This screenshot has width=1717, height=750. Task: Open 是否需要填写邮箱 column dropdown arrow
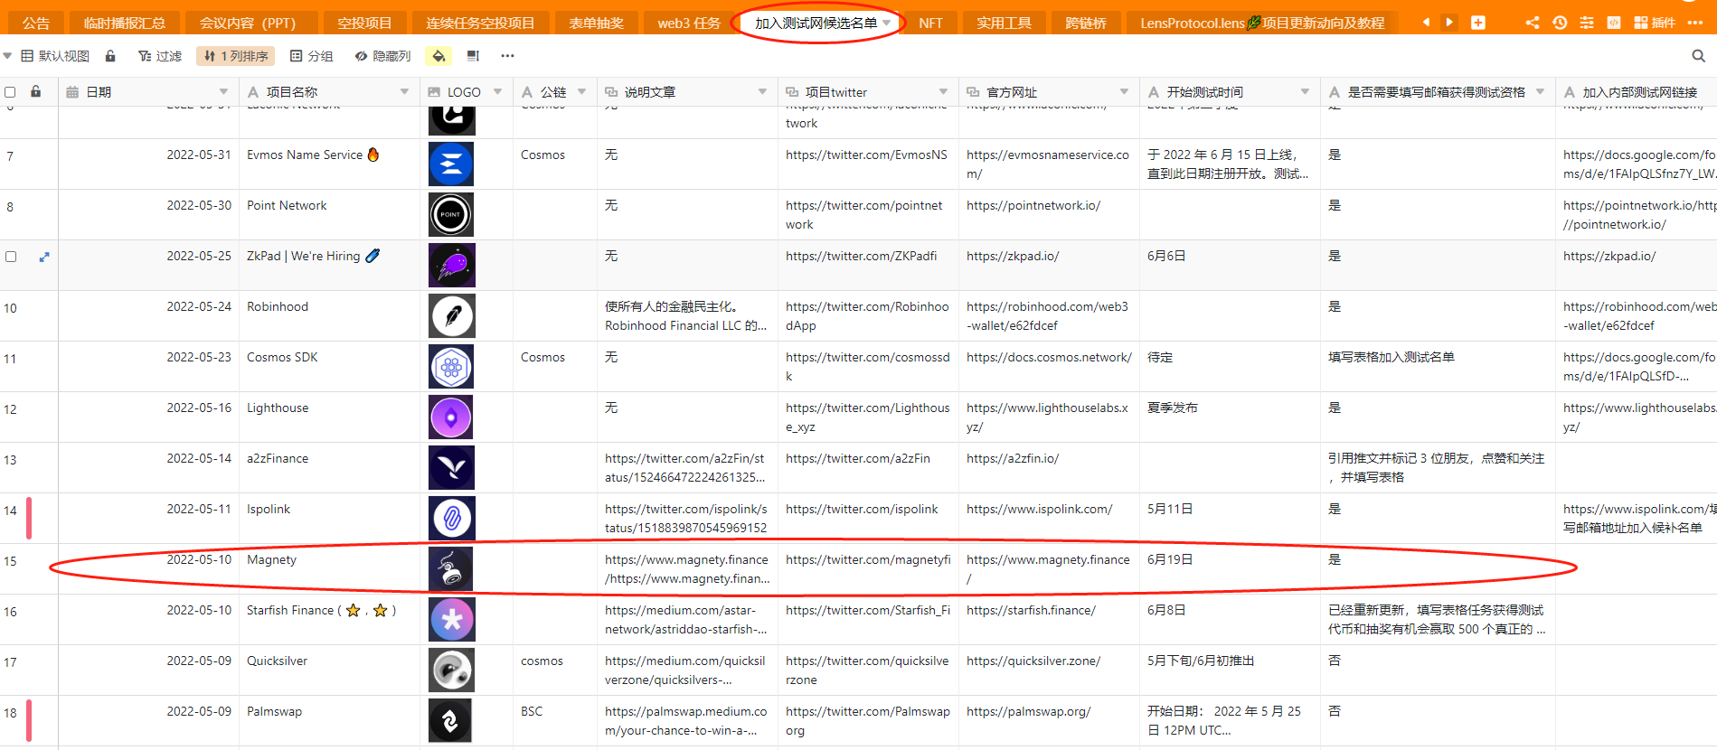click(x=1540, y=92)
